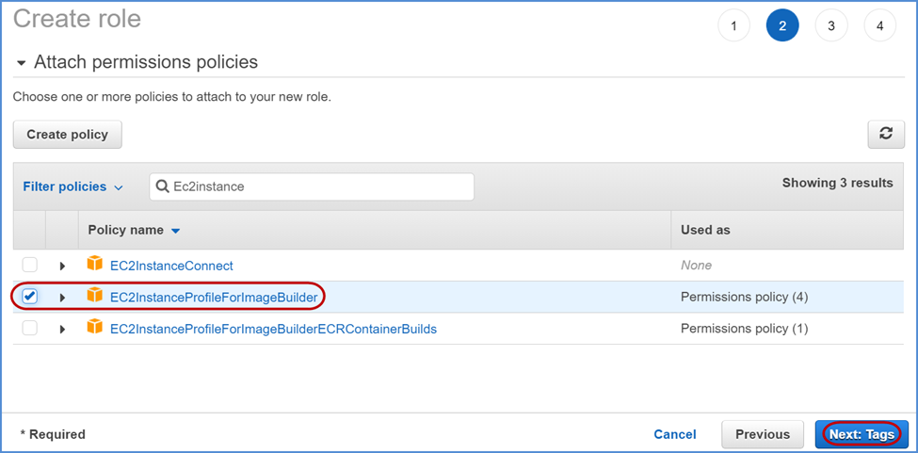Open the EC2InstanceProfileForImageBuilderECRContainerBuilds link
Viewport: 918px width, 453px height.
click(x=273, y=329)
